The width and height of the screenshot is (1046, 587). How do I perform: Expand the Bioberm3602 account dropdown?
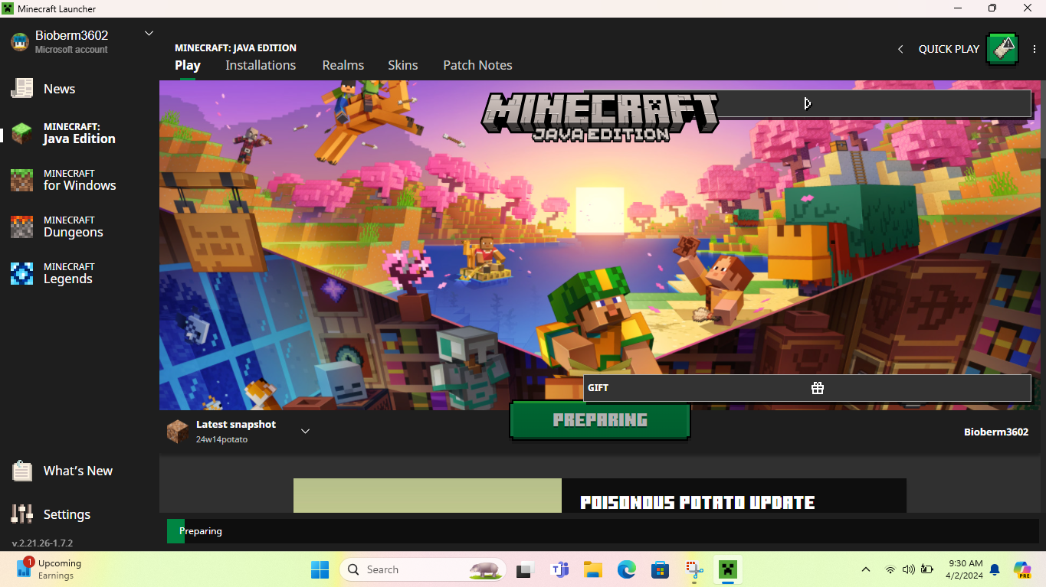click(x=149, y=34)
